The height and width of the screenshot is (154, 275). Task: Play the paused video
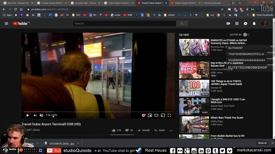(27, 115)
